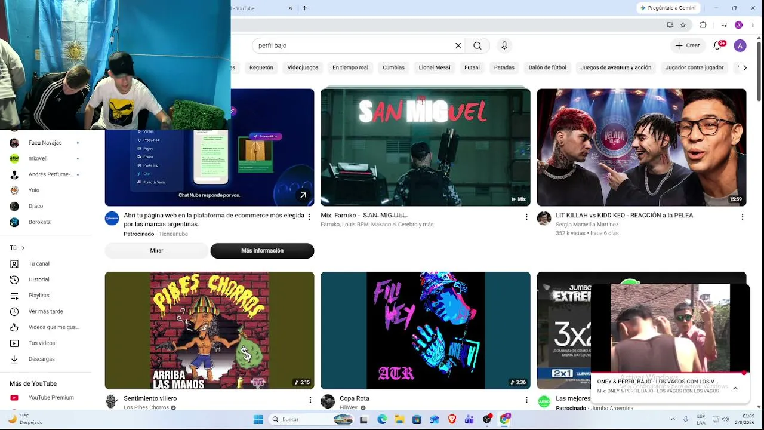The width and height of the screenshot is (764, 430).
Task: Expand the miniplayer with the chevron
Action: tap(735, 388)
